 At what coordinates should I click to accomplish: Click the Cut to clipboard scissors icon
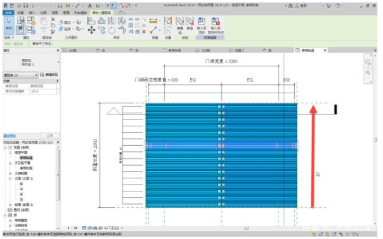click(52, 19)
